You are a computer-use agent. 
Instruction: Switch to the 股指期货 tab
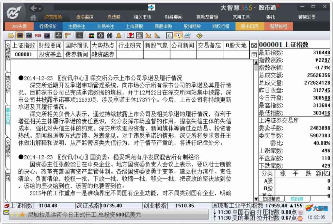click(192, 27)
